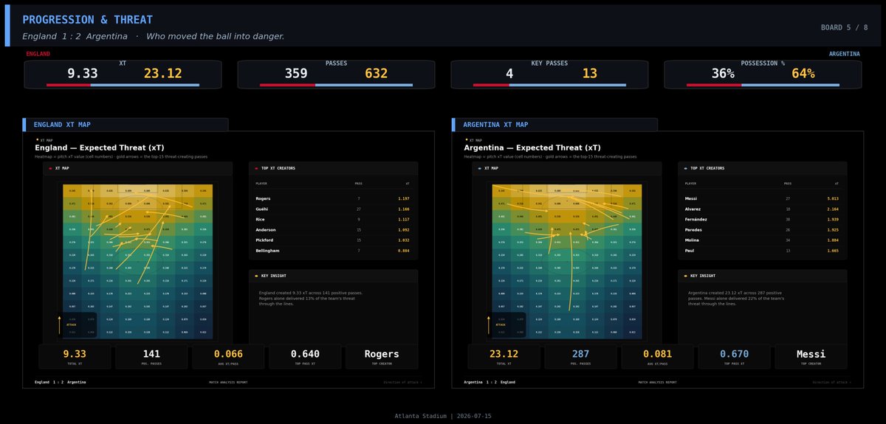
Task: Click the 632 passes value
Action: tap(376, 74)
